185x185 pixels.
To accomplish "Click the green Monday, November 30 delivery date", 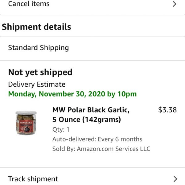I will click(56, 94).
